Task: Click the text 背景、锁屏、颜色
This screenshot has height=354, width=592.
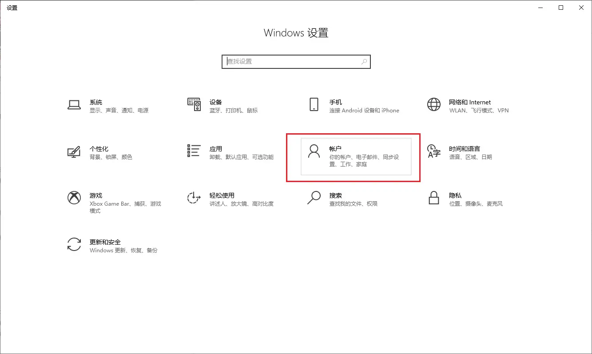Action: pyautogui.click(x=111, y=157)
